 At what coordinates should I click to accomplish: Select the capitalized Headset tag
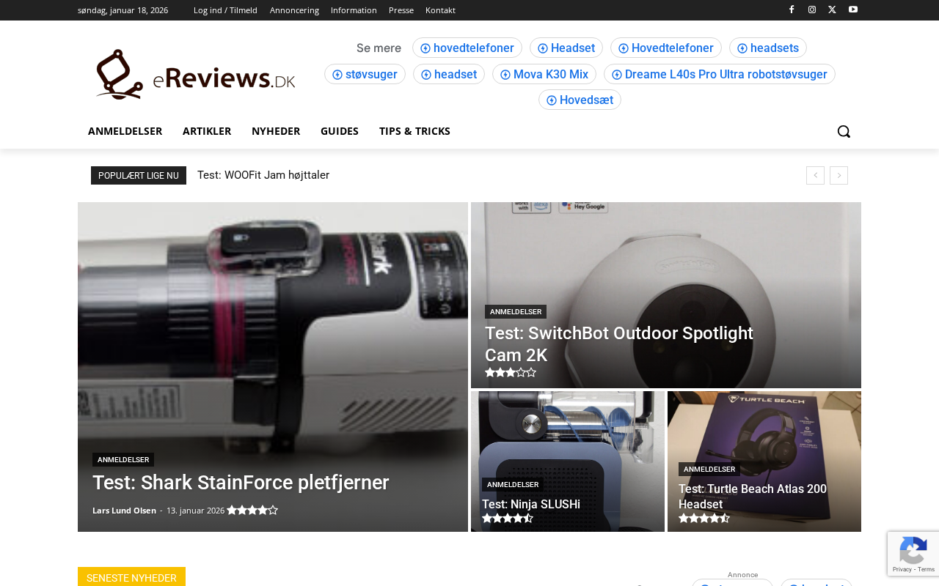[x=566, y=48]
